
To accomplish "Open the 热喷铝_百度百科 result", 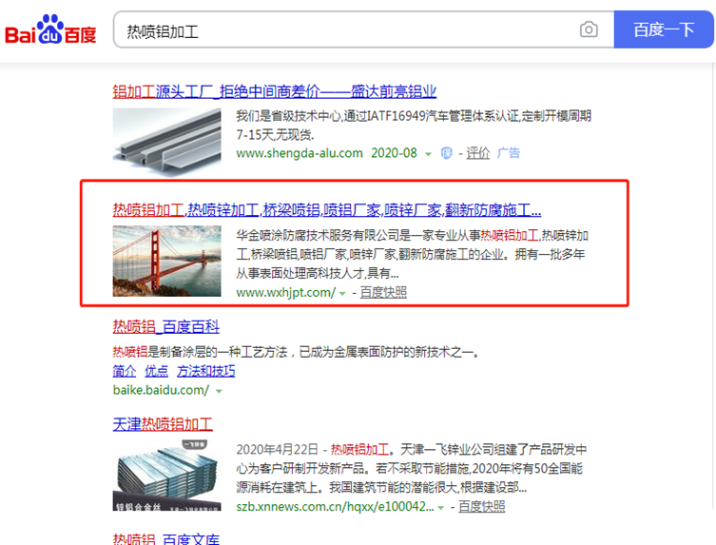I will 165,326.
